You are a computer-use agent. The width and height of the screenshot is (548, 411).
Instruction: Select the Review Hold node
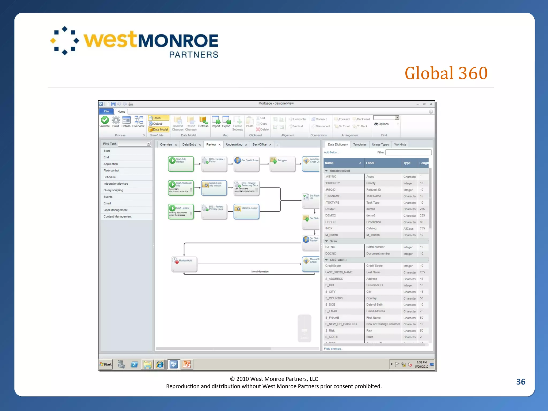click(184, 264)
